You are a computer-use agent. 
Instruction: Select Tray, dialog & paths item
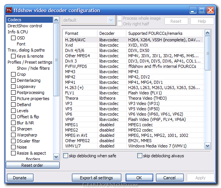26,50
